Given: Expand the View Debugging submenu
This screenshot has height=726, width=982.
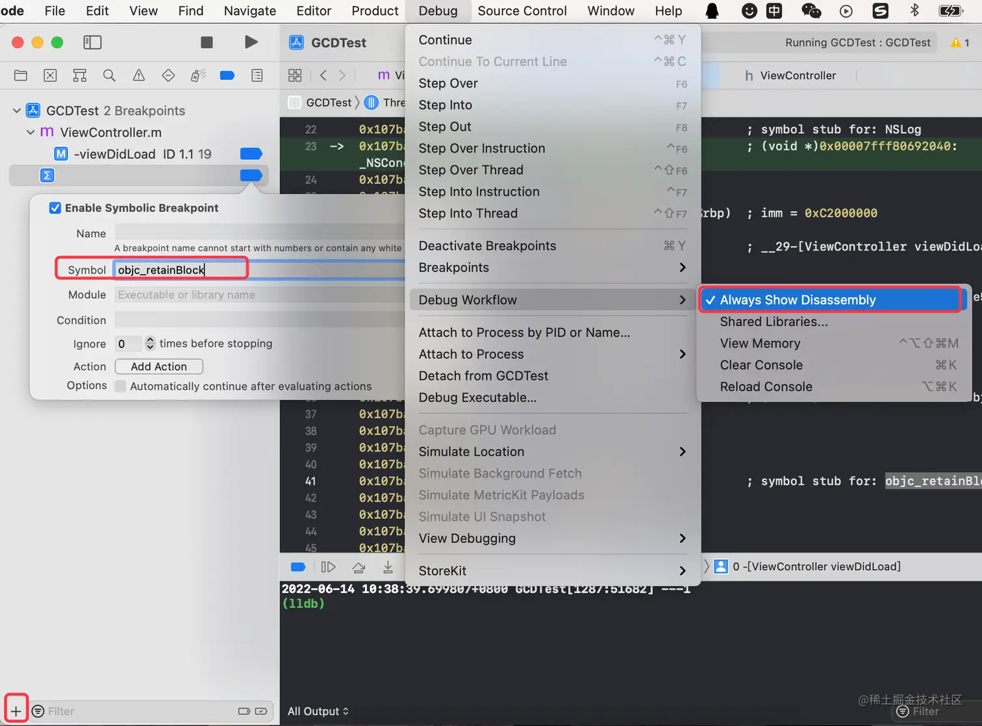Looking at the screenshot, I should pyautogui.click(x=553, y=538).
